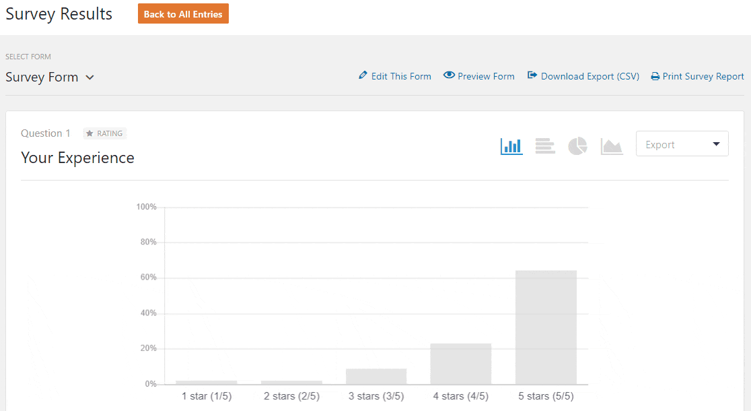Click the eye icon next to Preview Form

[x=449, y=75]
